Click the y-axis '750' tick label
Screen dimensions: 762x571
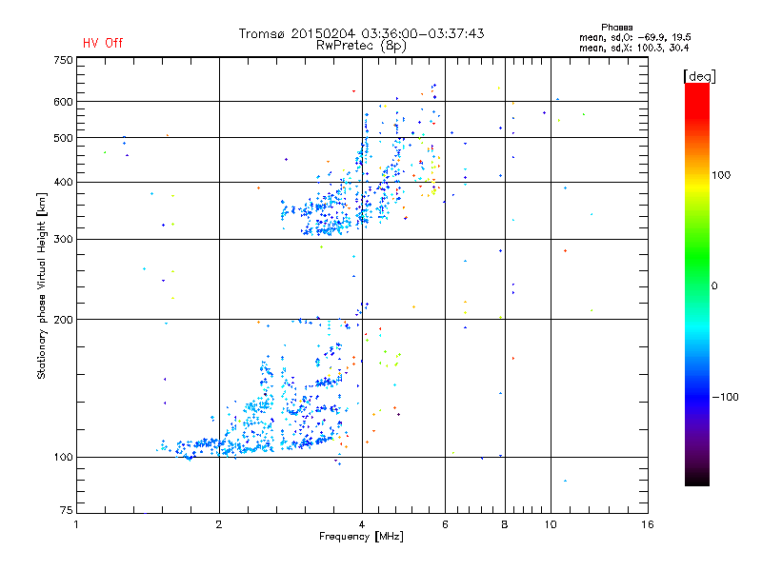tap(63, 60)
